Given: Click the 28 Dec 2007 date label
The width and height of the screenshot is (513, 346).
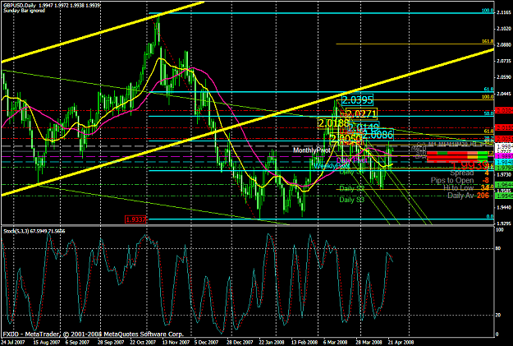Looking at the screenshot, I should (240, 343).
